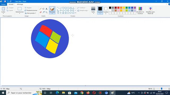Click the Undo arrow in title bar
Screen dimensions: 170x95
tap(8, 1)
